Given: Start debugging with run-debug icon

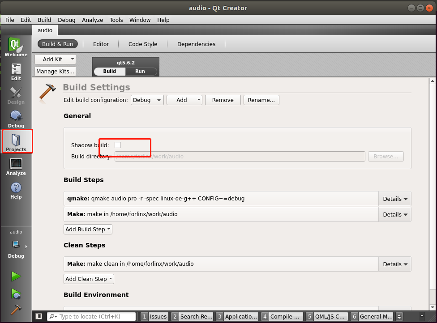Looking at the screenshot, I should [16, 293].
